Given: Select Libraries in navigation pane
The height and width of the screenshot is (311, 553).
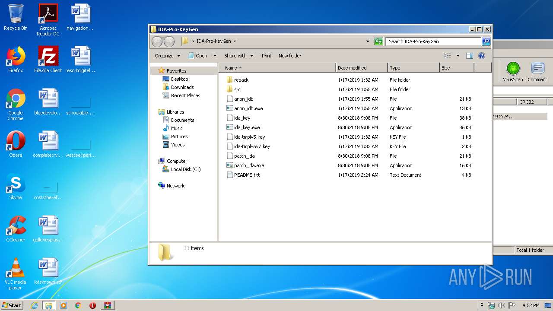Looking at the screenshot, I should (175, 112).
